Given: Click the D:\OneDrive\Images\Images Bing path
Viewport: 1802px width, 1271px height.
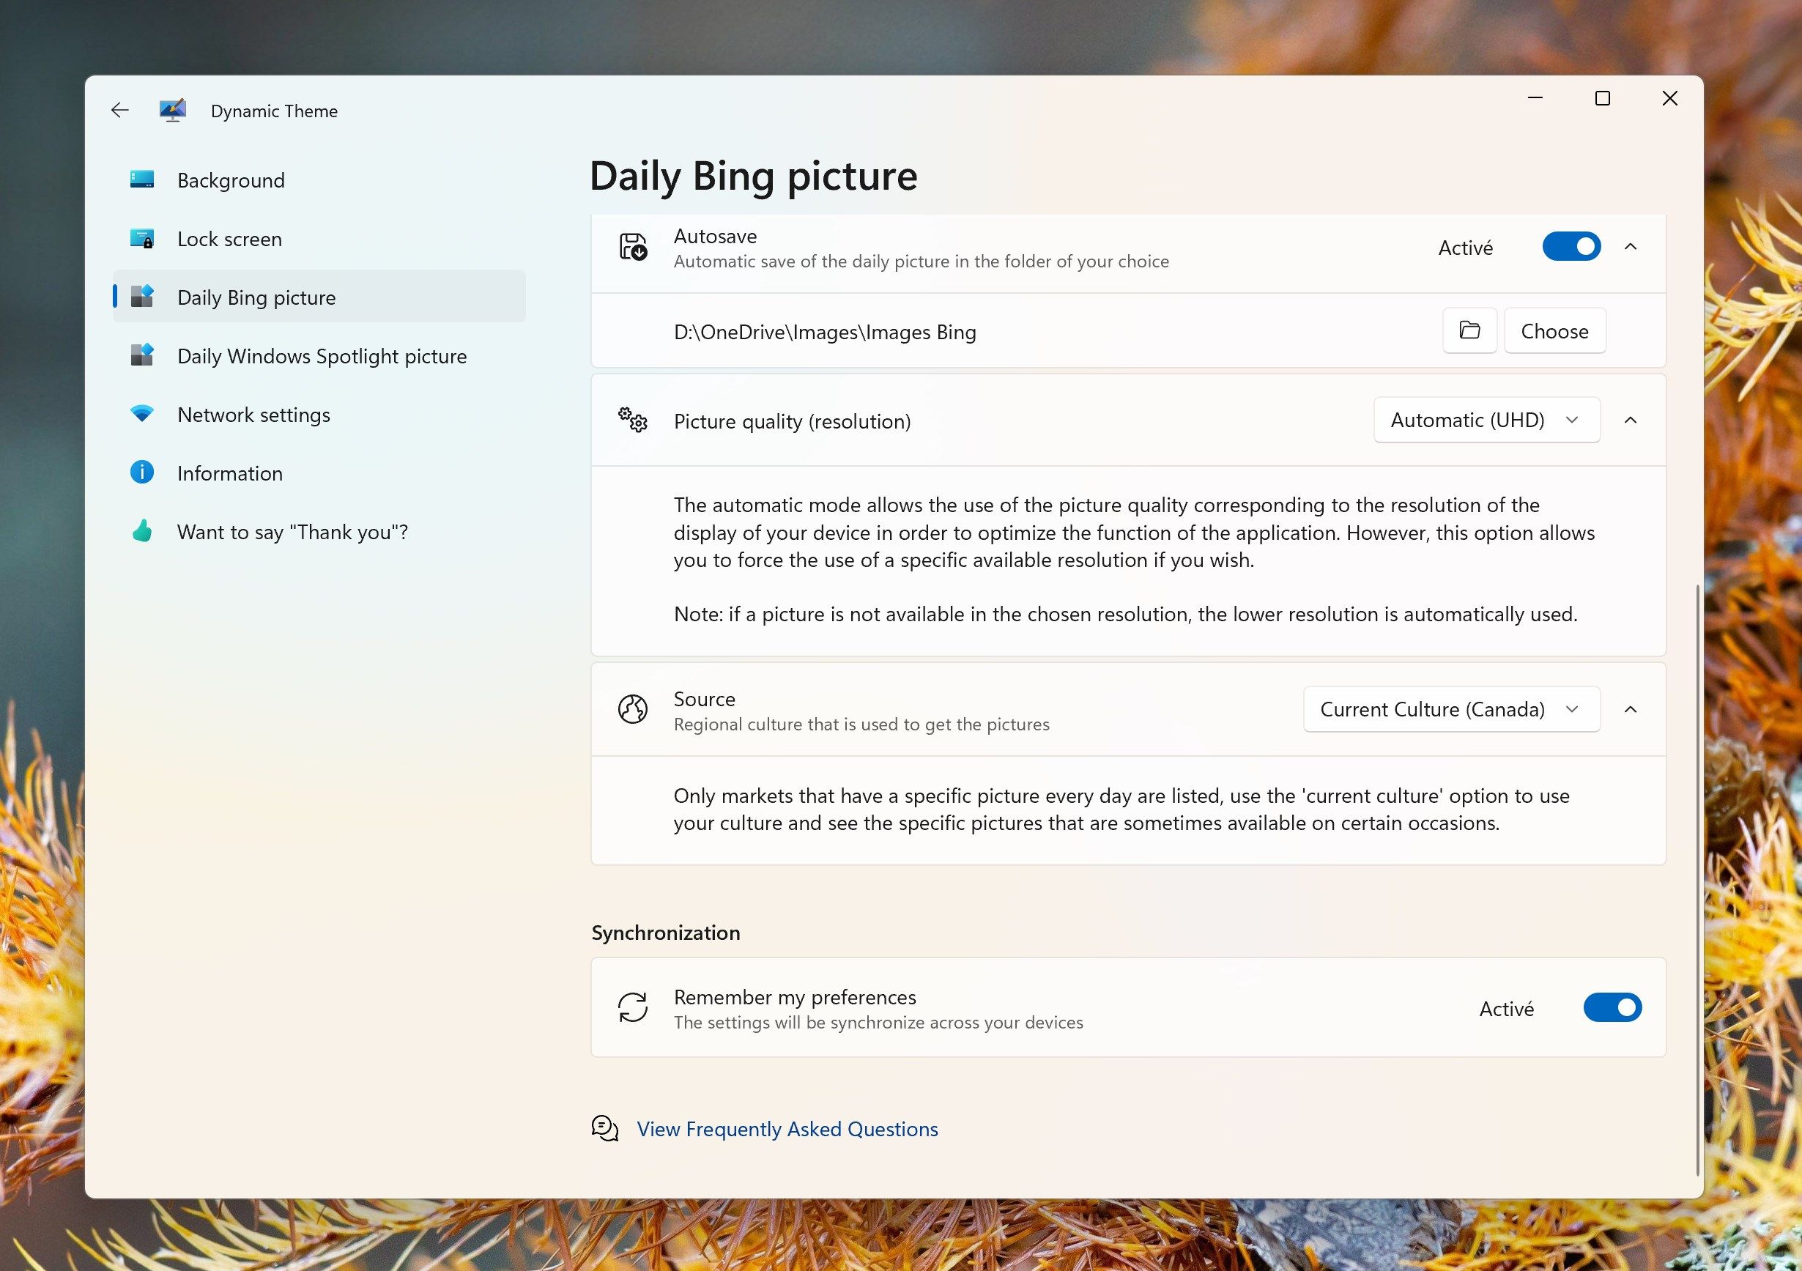Looking at the screenshot, I should 825,333.
